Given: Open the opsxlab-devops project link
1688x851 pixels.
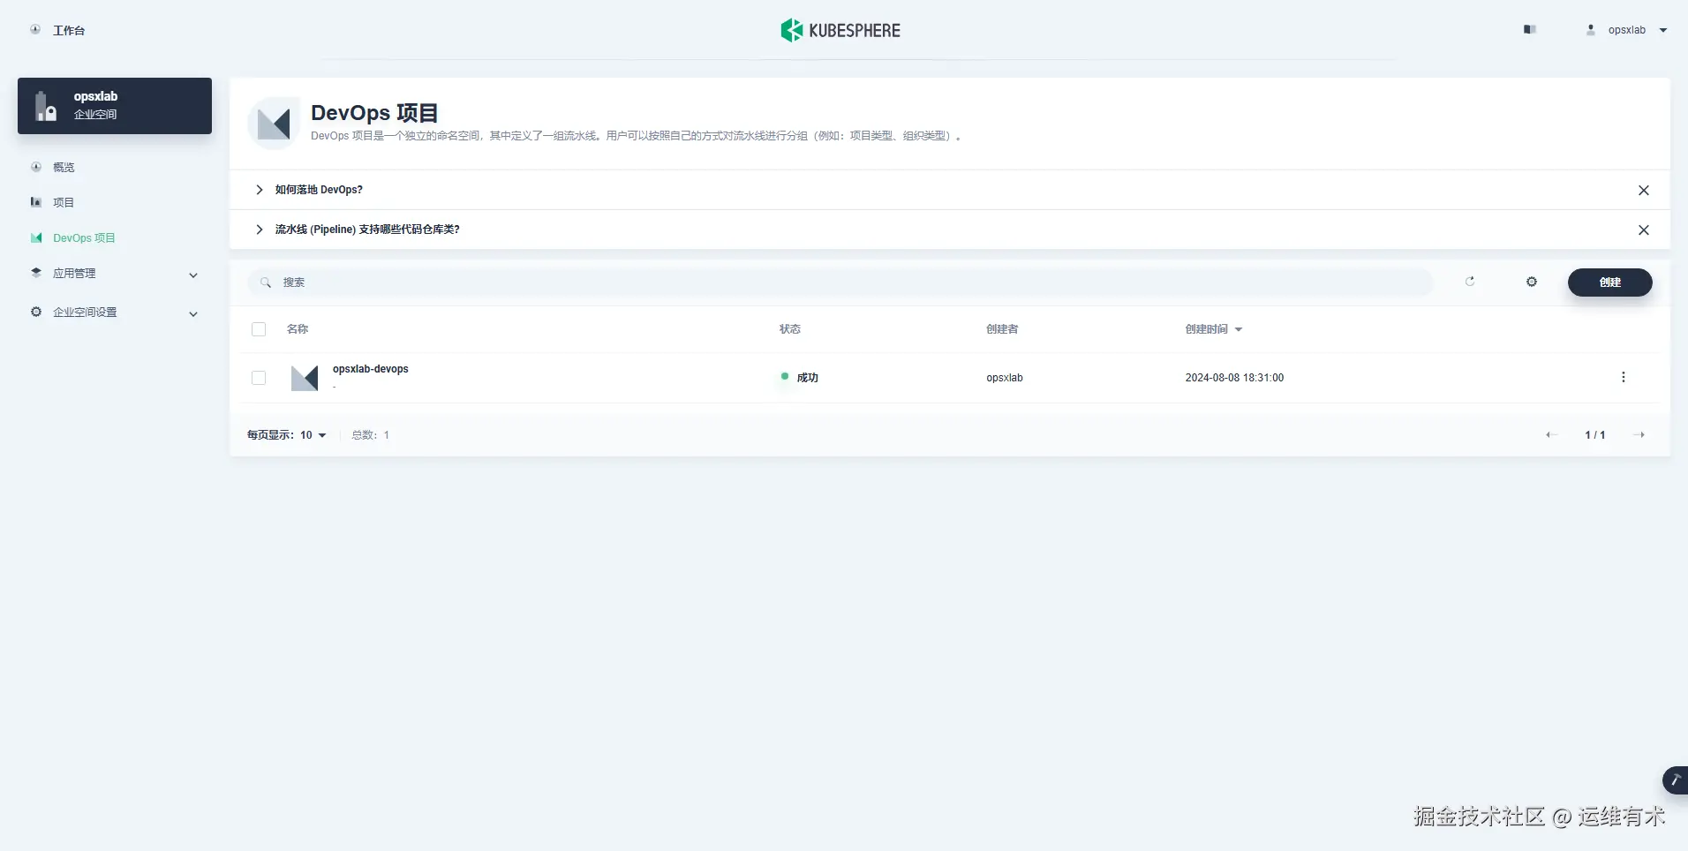Looking at the screenshot, I should pos(370,368).
